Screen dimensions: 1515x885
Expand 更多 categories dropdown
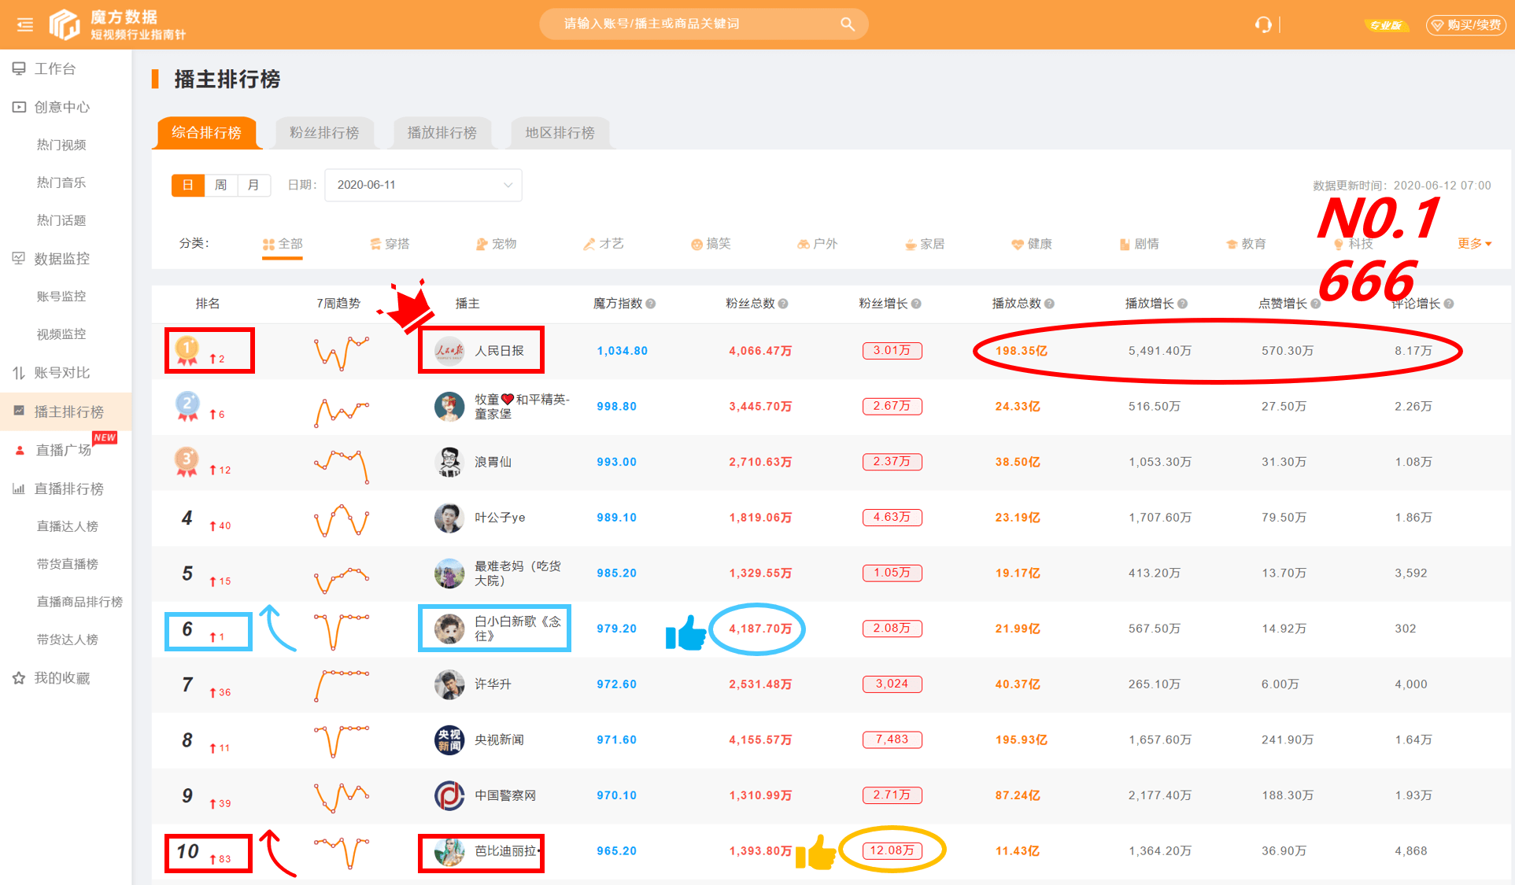[x=1474, y=244]
